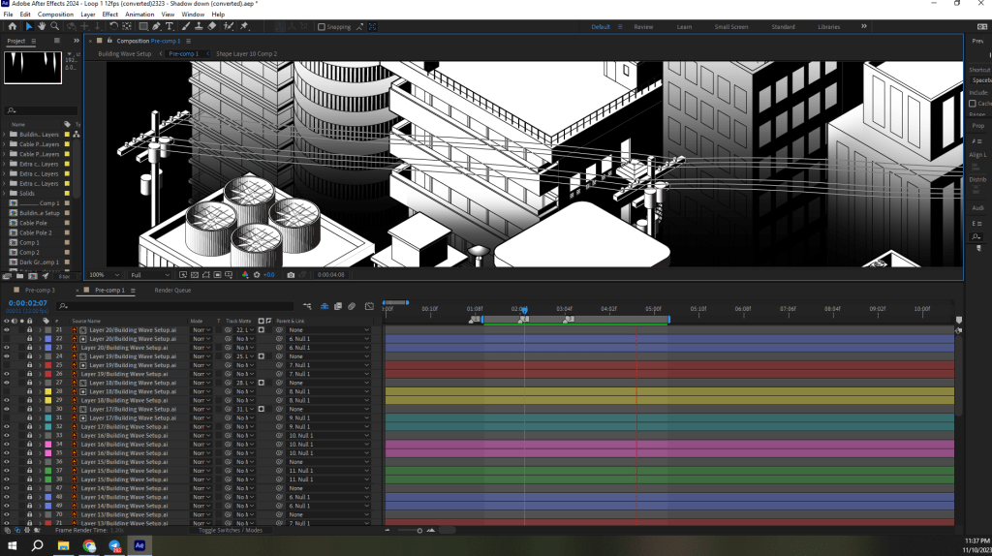Select the Hand tool in the toolbar
Screen dimensions: 992x556
point(42,26)
